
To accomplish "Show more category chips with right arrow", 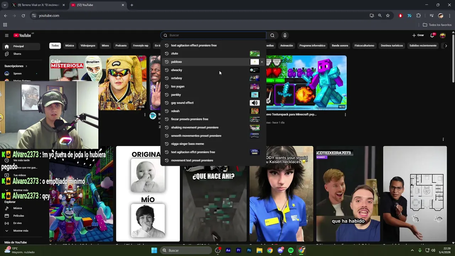I will pyautogui.click(x=446, y=46).
